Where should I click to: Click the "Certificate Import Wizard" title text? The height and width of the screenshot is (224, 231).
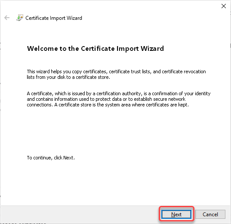54,18
